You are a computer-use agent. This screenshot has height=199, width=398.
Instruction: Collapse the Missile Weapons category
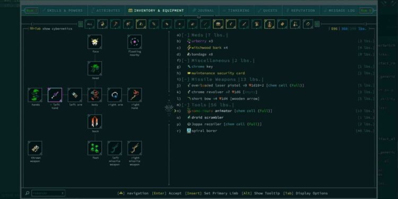click(x=185, y=80)
